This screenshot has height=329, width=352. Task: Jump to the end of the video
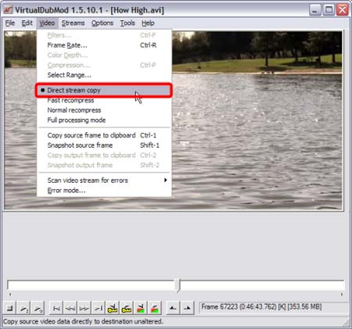99,309
